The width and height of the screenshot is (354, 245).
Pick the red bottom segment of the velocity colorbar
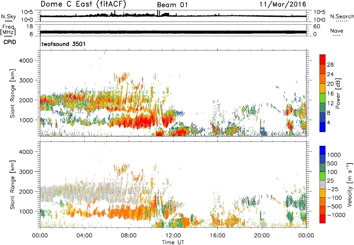click(x=323, y=219)
